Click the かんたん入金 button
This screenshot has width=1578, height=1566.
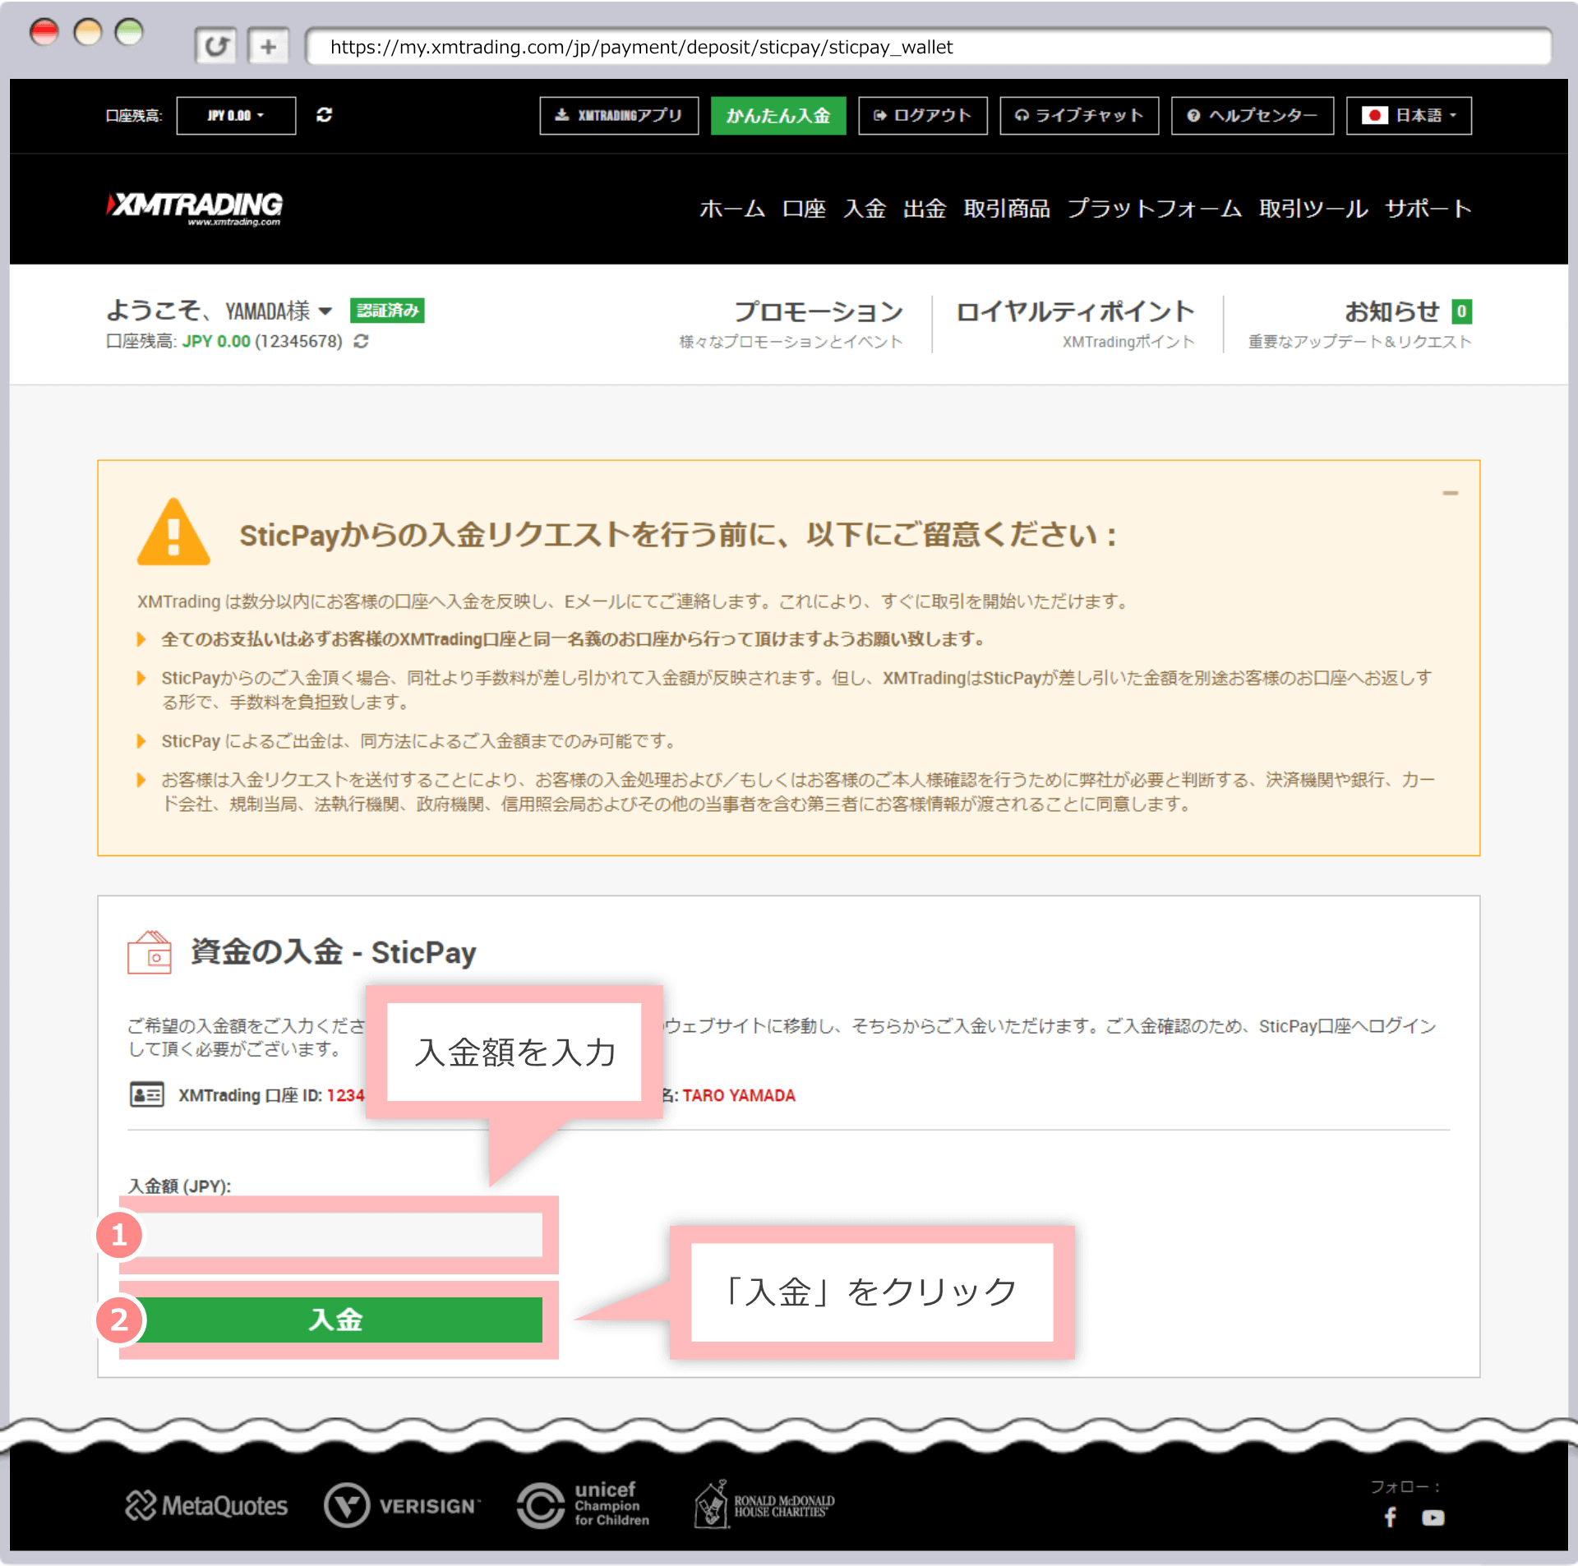(x=777, y=115)
